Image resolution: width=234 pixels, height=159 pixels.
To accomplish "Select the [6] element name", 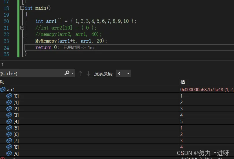I will pyautogui.click(x=16, y=134).
